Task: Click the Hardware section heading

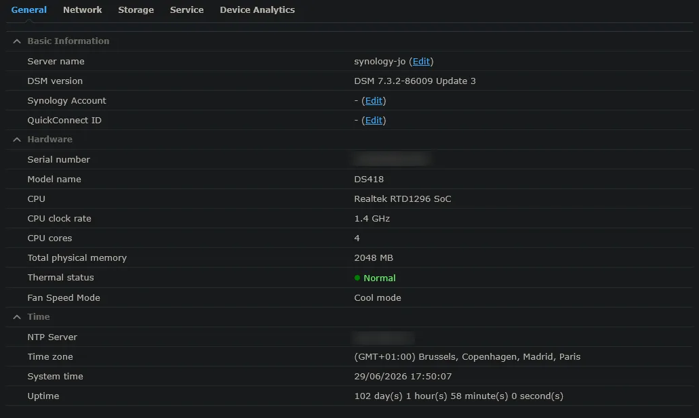Action: click(x=50, y=140)
